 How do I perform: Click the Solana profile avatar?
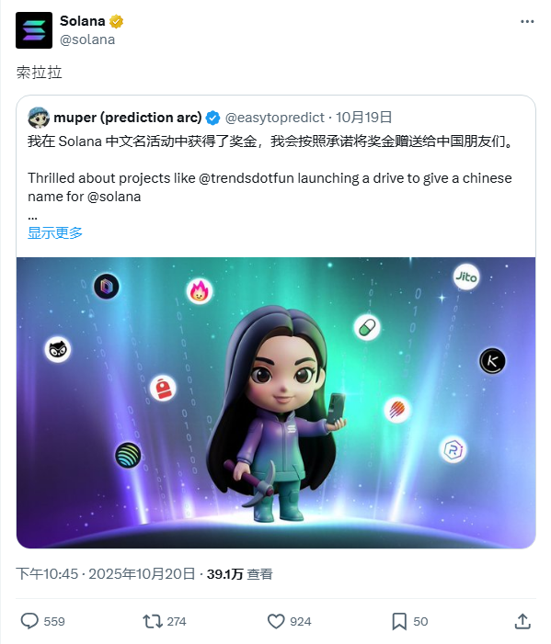(34, 30)
